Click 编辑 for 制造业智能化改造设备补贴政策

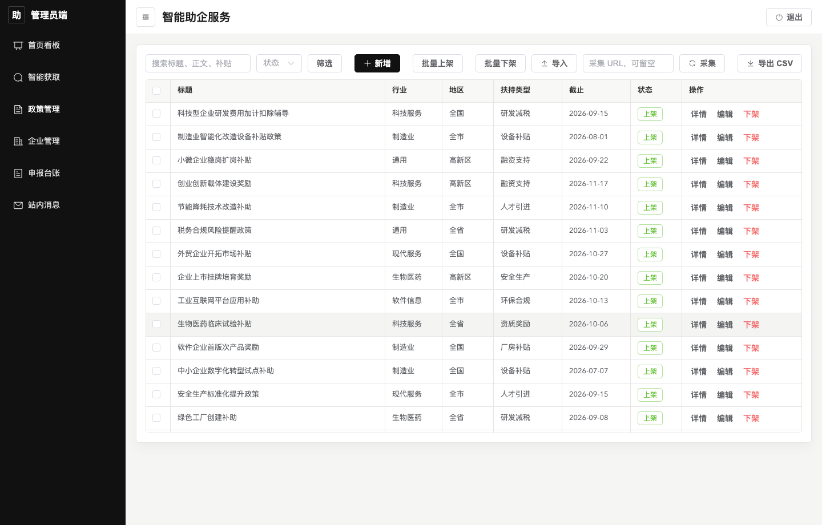tap(725, 138)
